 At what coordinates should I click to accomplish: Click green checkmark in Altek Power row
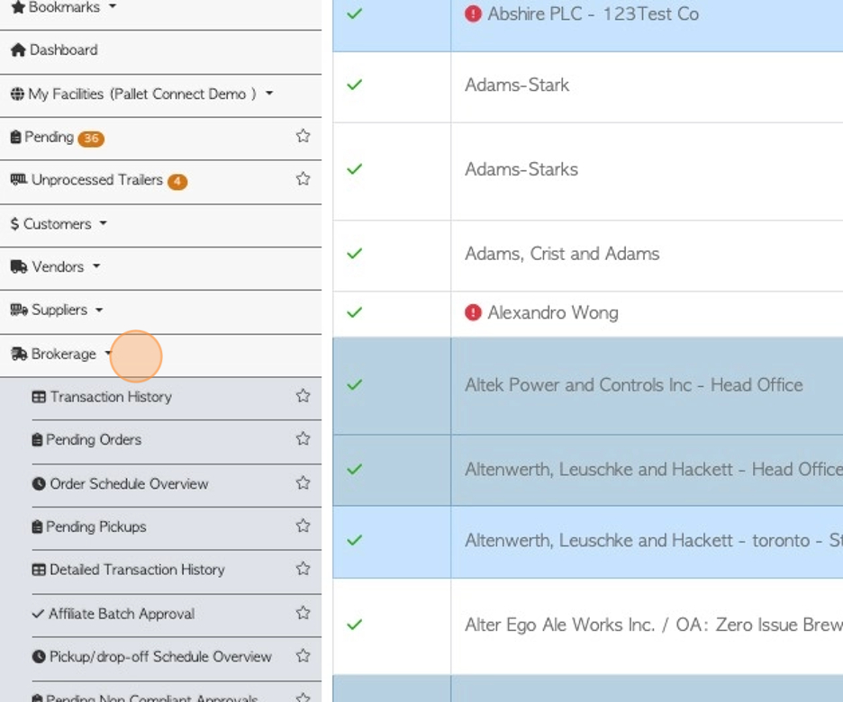click(354, 384)
